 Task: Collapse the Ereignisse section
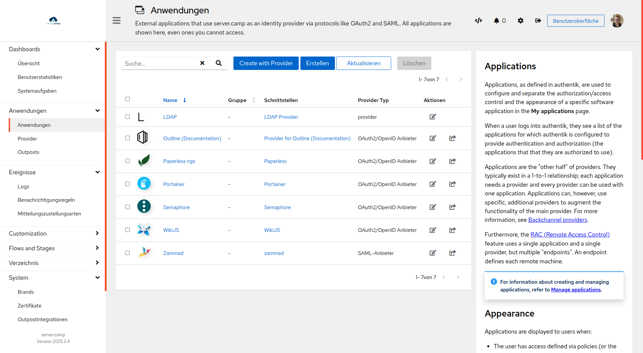[x=53, y=172]
